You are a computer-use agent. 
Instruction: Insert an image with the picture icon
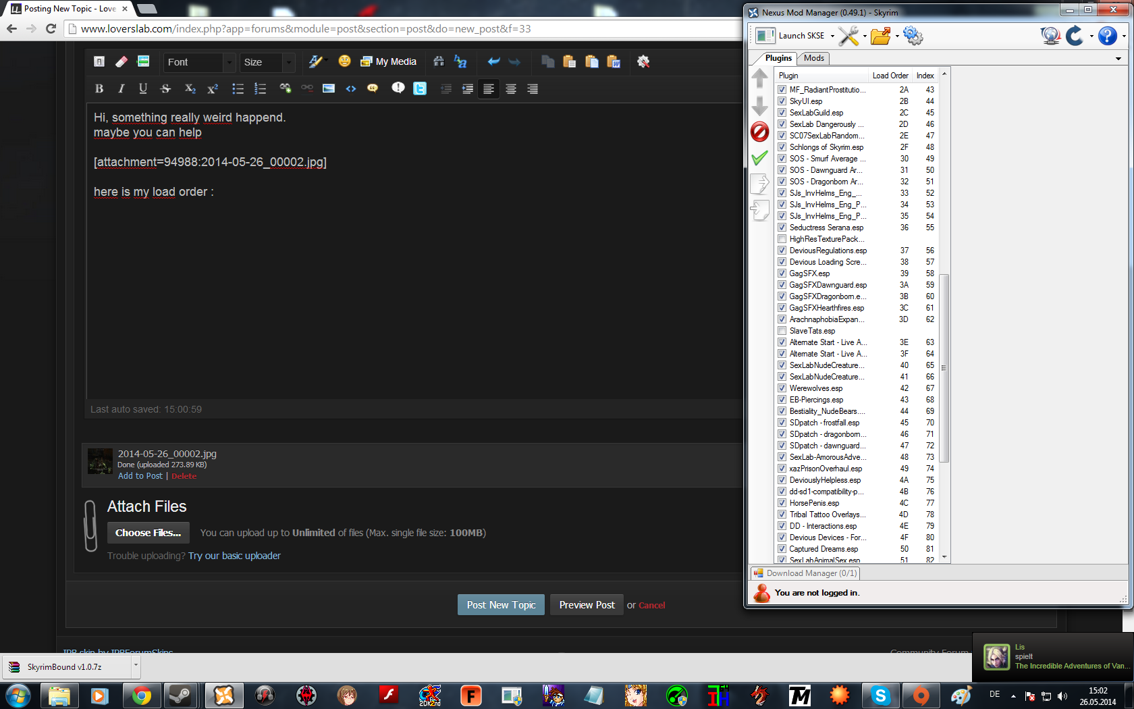(x=329, y=88)
